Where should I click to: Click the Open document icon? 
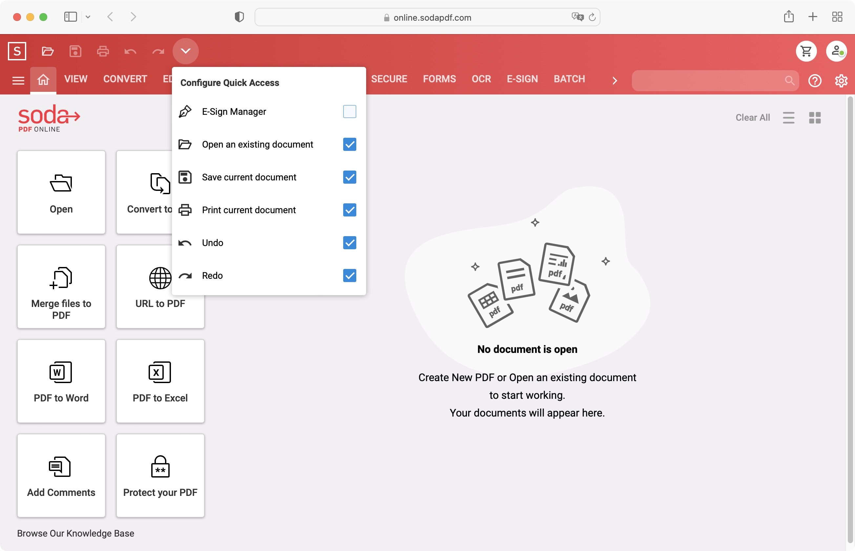(47, 51)
